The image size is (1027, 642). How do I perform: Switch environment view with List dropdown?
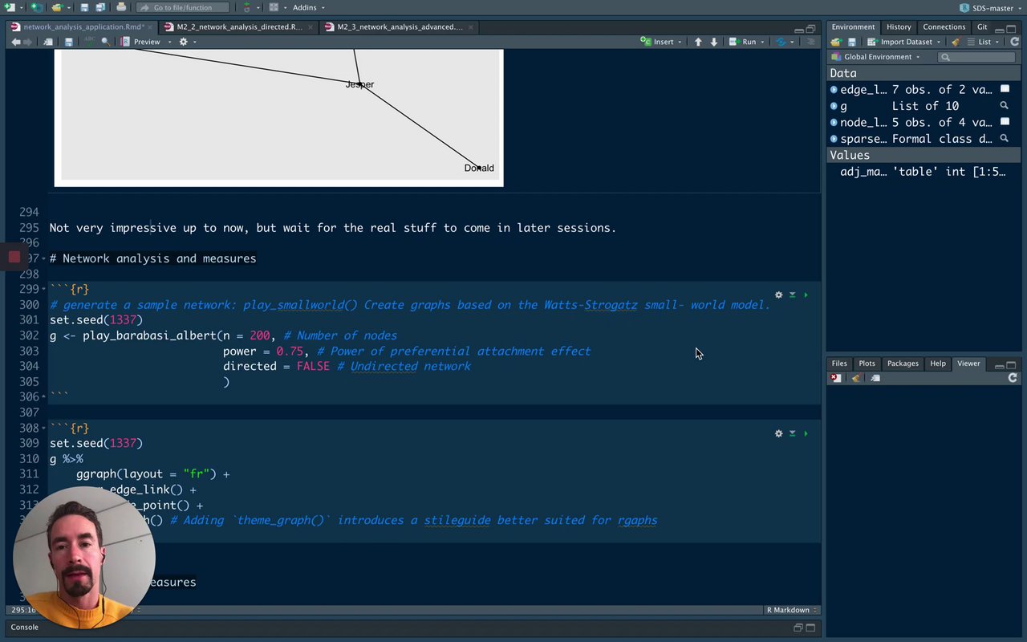tap(984, 42)
